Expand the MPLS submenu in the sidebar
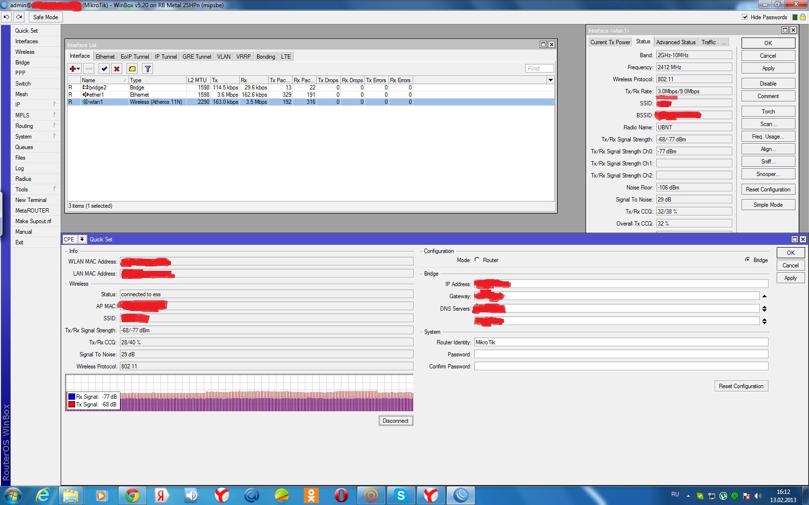This screenshot has height=505, width=809. 55,115
